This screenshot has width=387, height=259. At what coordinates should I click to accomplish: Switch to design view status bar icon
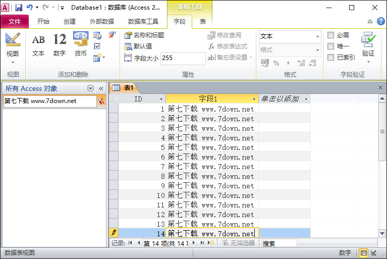point(374,253)
